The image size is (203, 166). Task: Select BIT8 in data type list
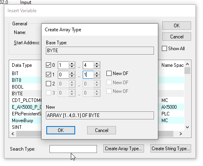17,80
